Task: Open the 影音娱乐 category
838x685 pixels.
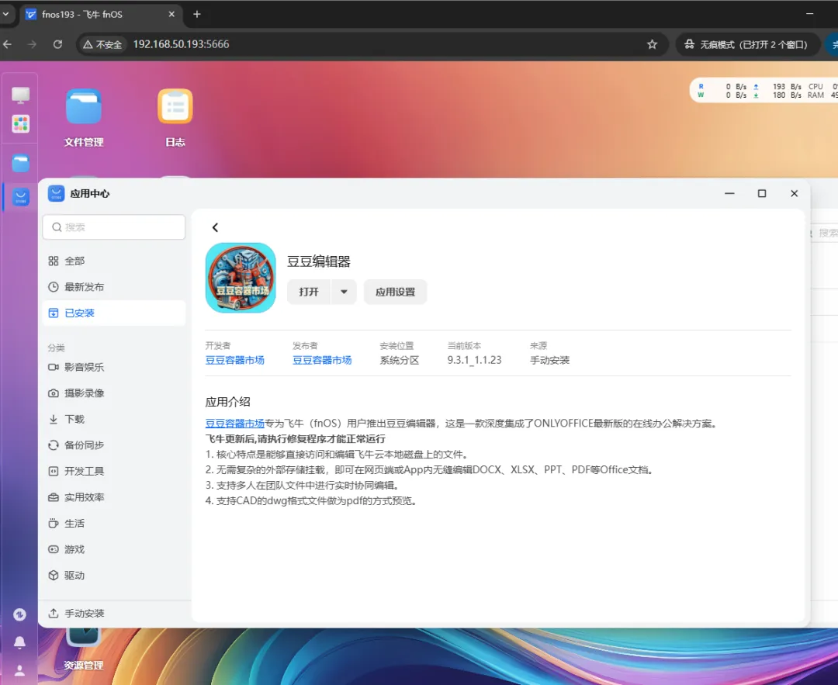Action: pyautogui.click(x=114, y=367)
